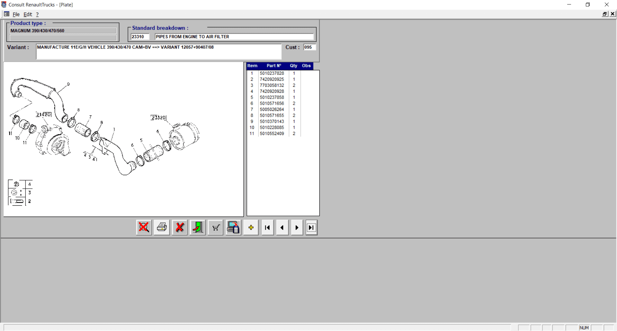Add part to shopping cart icon
The height and width of the screenshot is (331, 617).
pos(216,228)
